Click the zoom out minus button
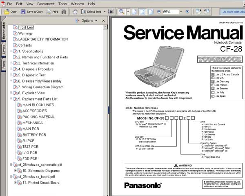Screen dimensions: 245x196 point(159,12)
